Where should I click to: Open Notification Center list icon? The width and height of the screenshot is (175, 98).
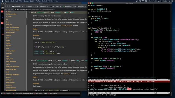coord(172,1)
